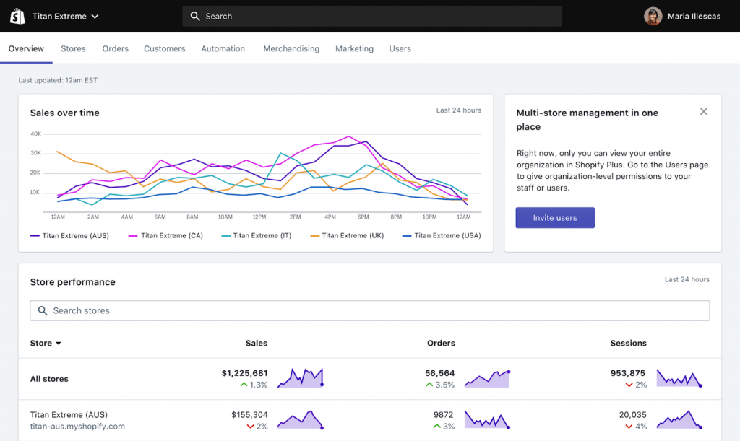Image resolution: width=740 pixels, height=441 pixels.
Task: Click the All stores sales up arrow
Action: coord(244,385)
